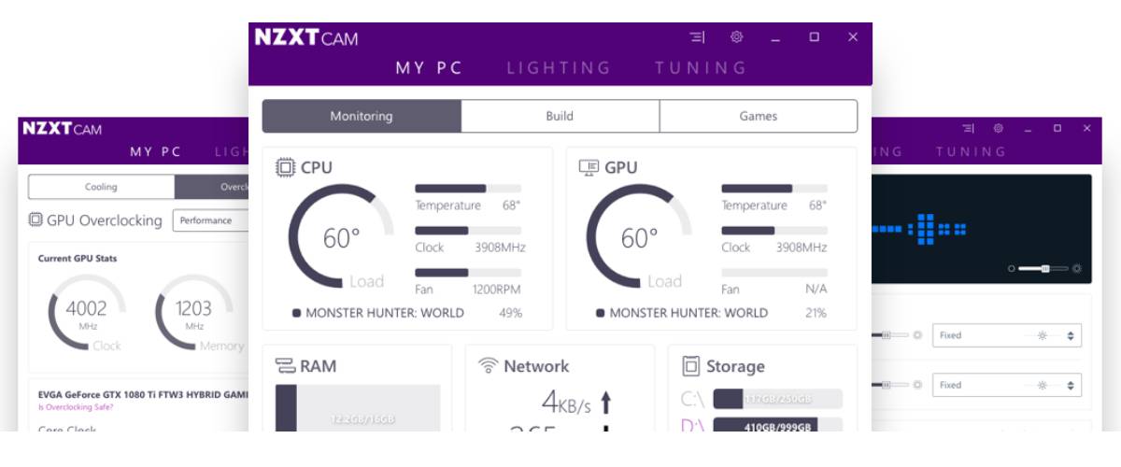Click the mini-mode icon in right background window
Screen dimensions: 1121x467
pyautogui.click(x=968, y=129)
